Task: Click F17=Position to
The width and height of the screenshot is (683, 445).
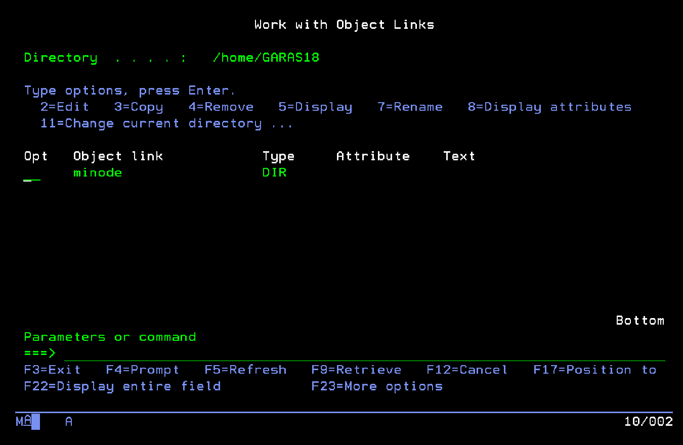Action: 594,370
